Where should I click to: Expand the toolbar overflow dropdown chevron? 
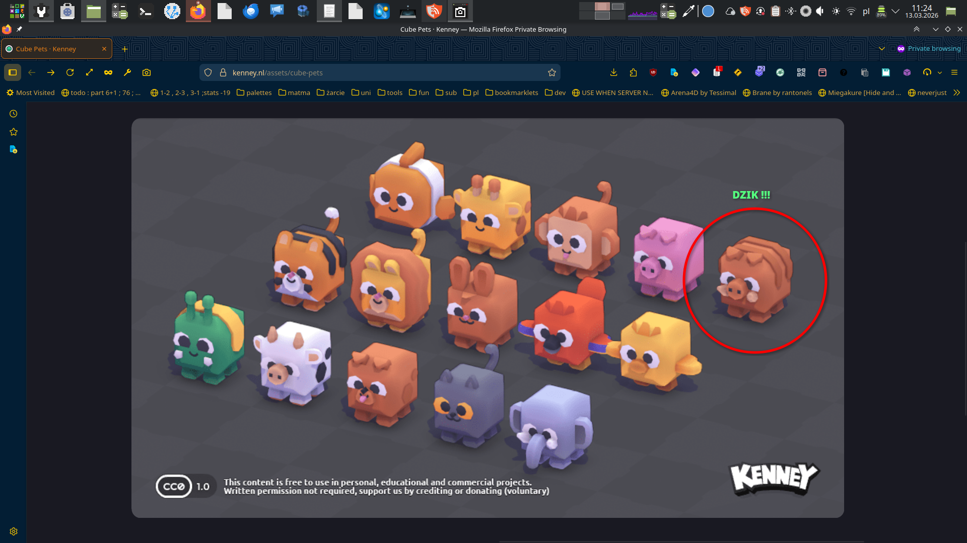click(940, 72)
